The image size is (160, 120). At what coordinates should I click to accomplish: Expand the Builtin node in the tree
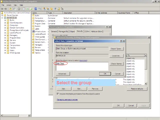[5, 20]
